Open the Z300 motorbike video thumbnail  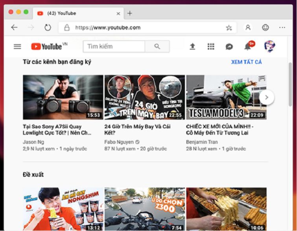coord(145,209)
